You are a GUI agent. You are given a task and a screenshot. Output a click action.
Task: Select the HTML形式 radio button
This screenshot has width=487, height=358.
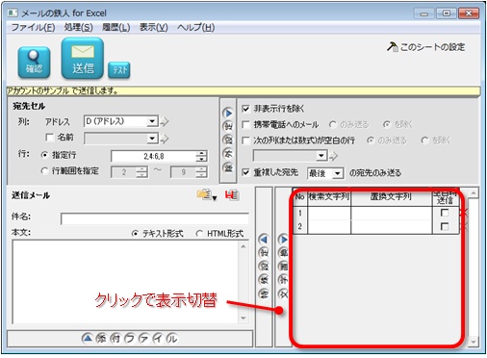point(199,234)
